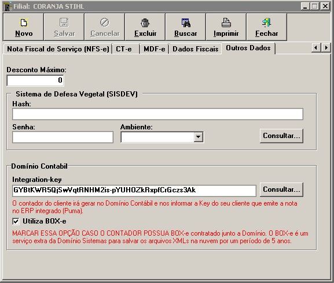Click the Senha password field

(63, 137)
